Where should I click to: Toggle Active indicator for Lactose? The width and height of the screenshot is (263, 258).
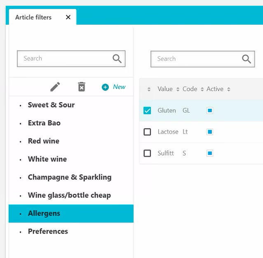(x=210, y=132)
